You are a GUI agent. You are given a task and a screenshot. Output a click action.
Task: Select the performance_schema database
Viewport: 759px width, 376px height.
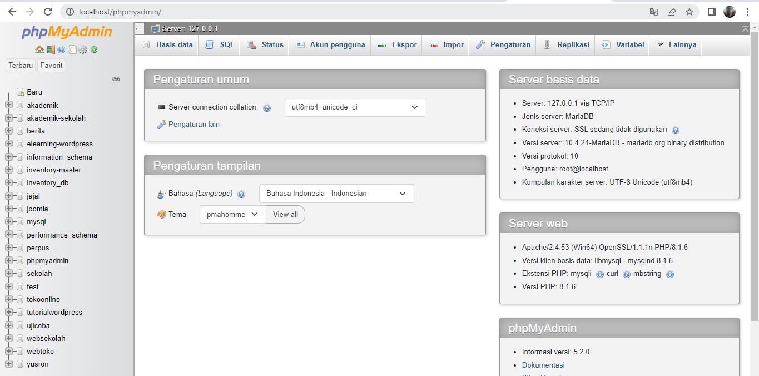click(62, 235)
